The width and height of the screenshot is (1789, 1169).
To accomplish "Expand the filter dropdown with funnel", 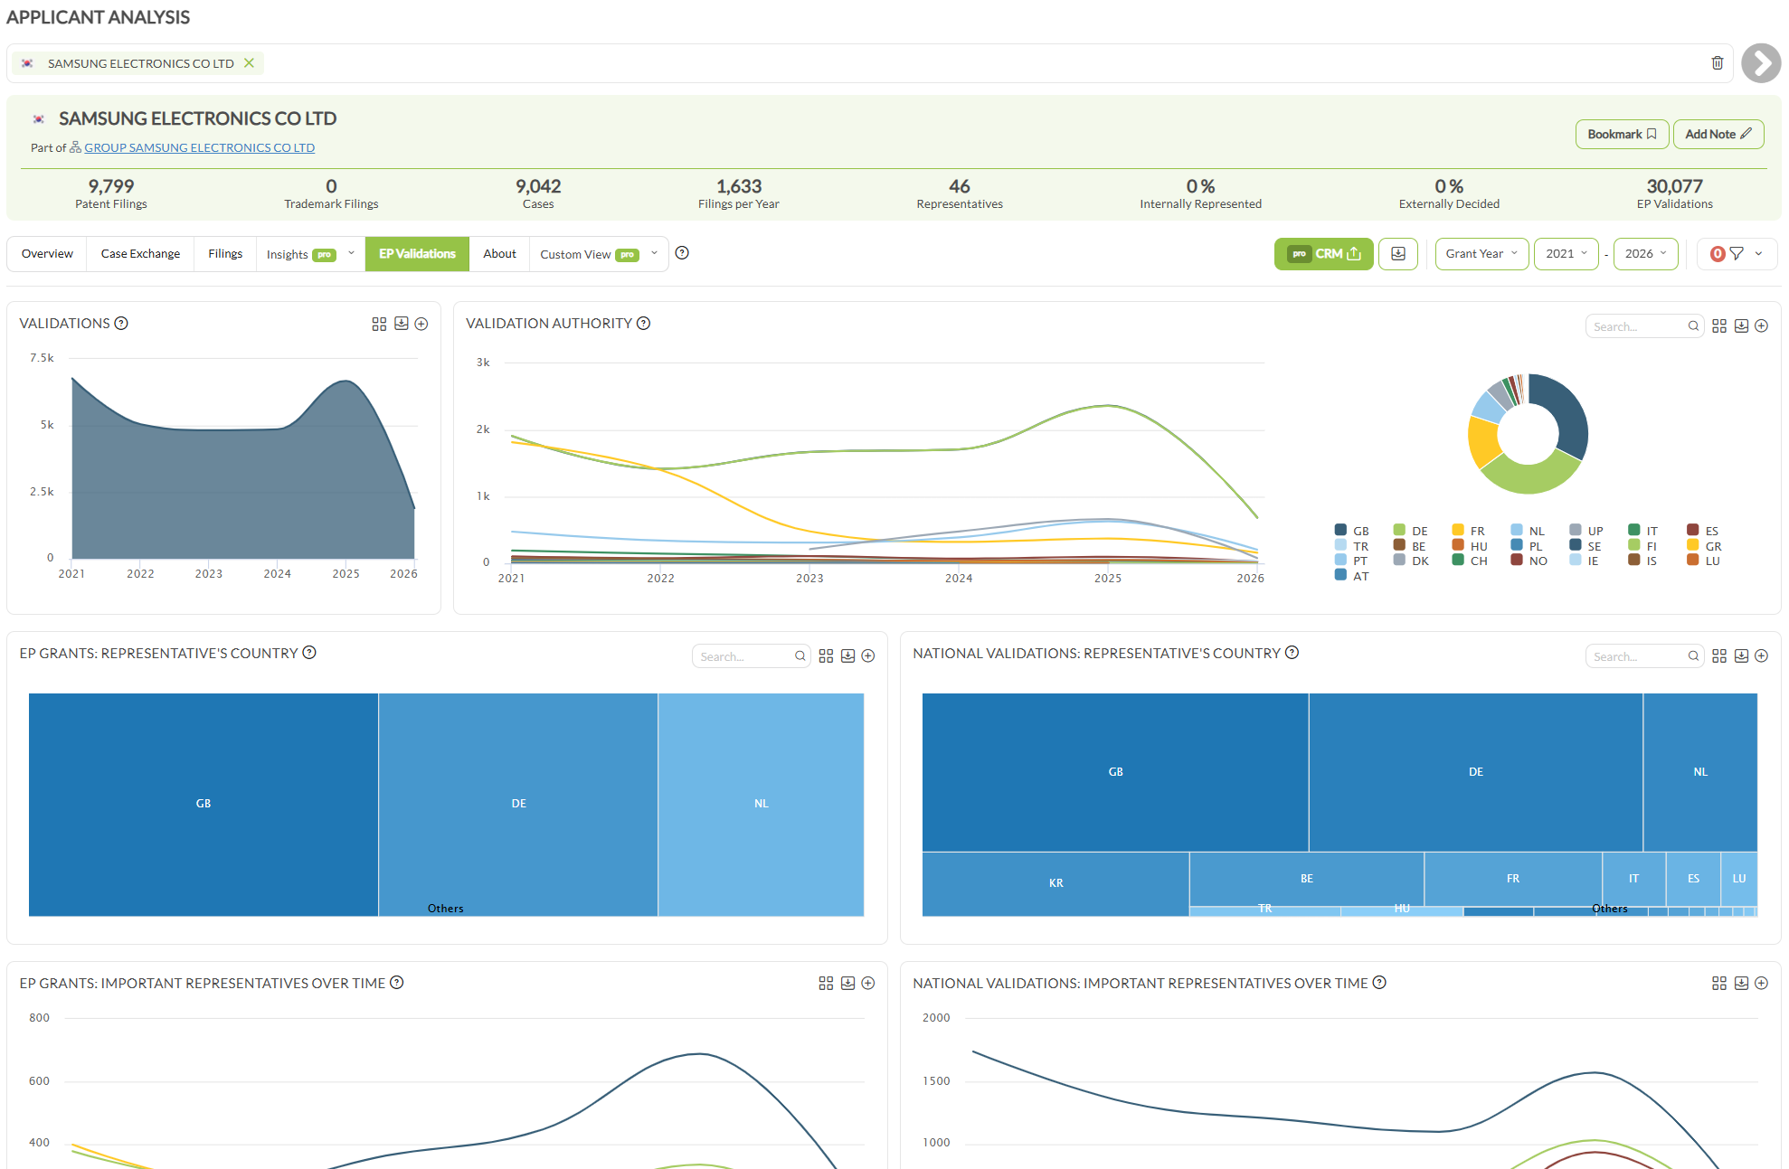I will point(1737,254).
